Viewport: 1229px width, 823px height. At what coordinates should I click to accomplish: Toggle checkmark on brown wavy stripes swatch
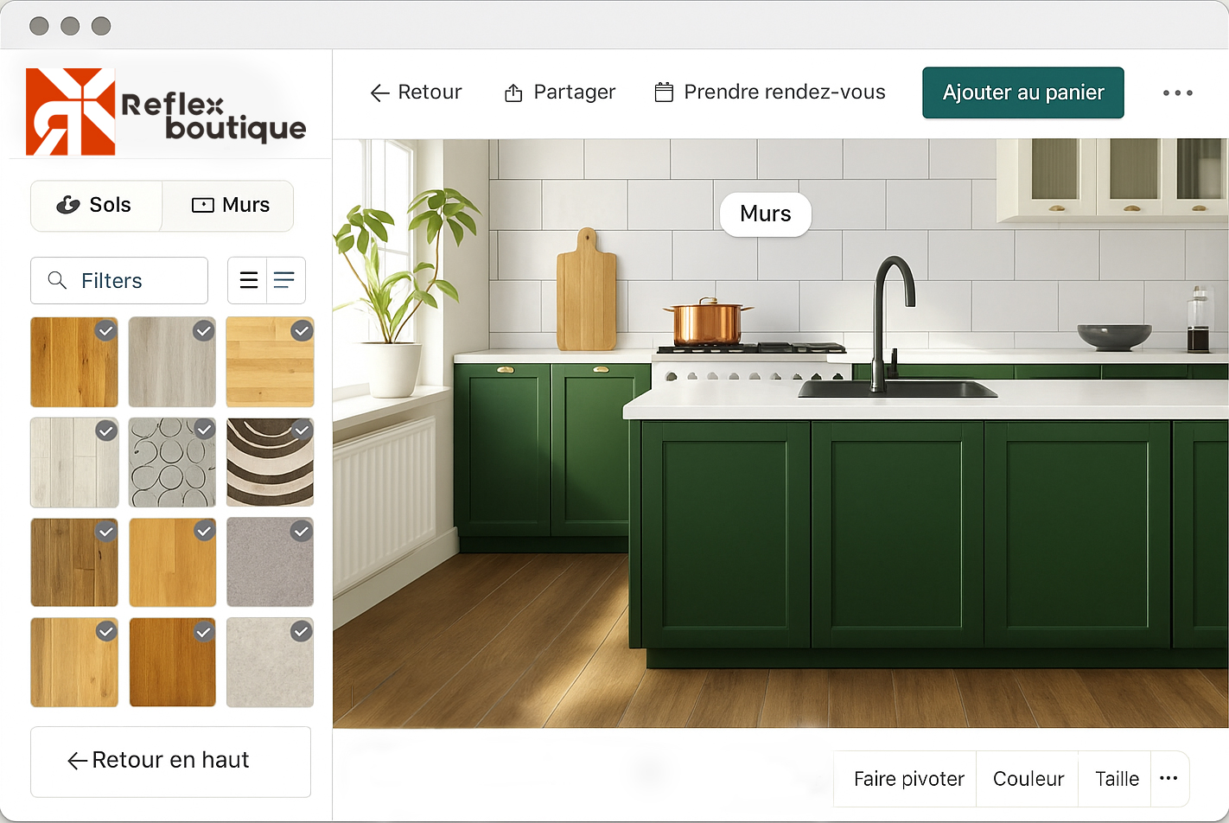coord(302,430)
